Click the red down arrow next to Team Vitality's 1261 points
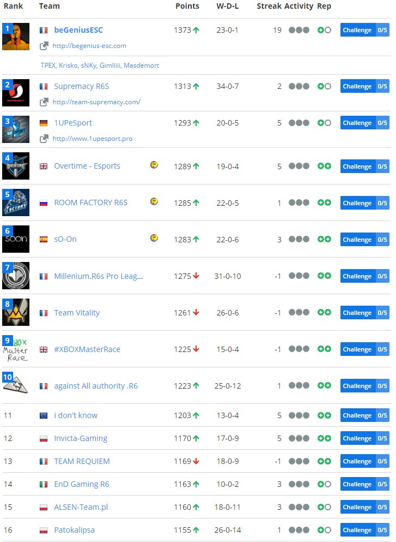This screenshot has height=542, width=396. pyautogui.click(x=196, y=312)
